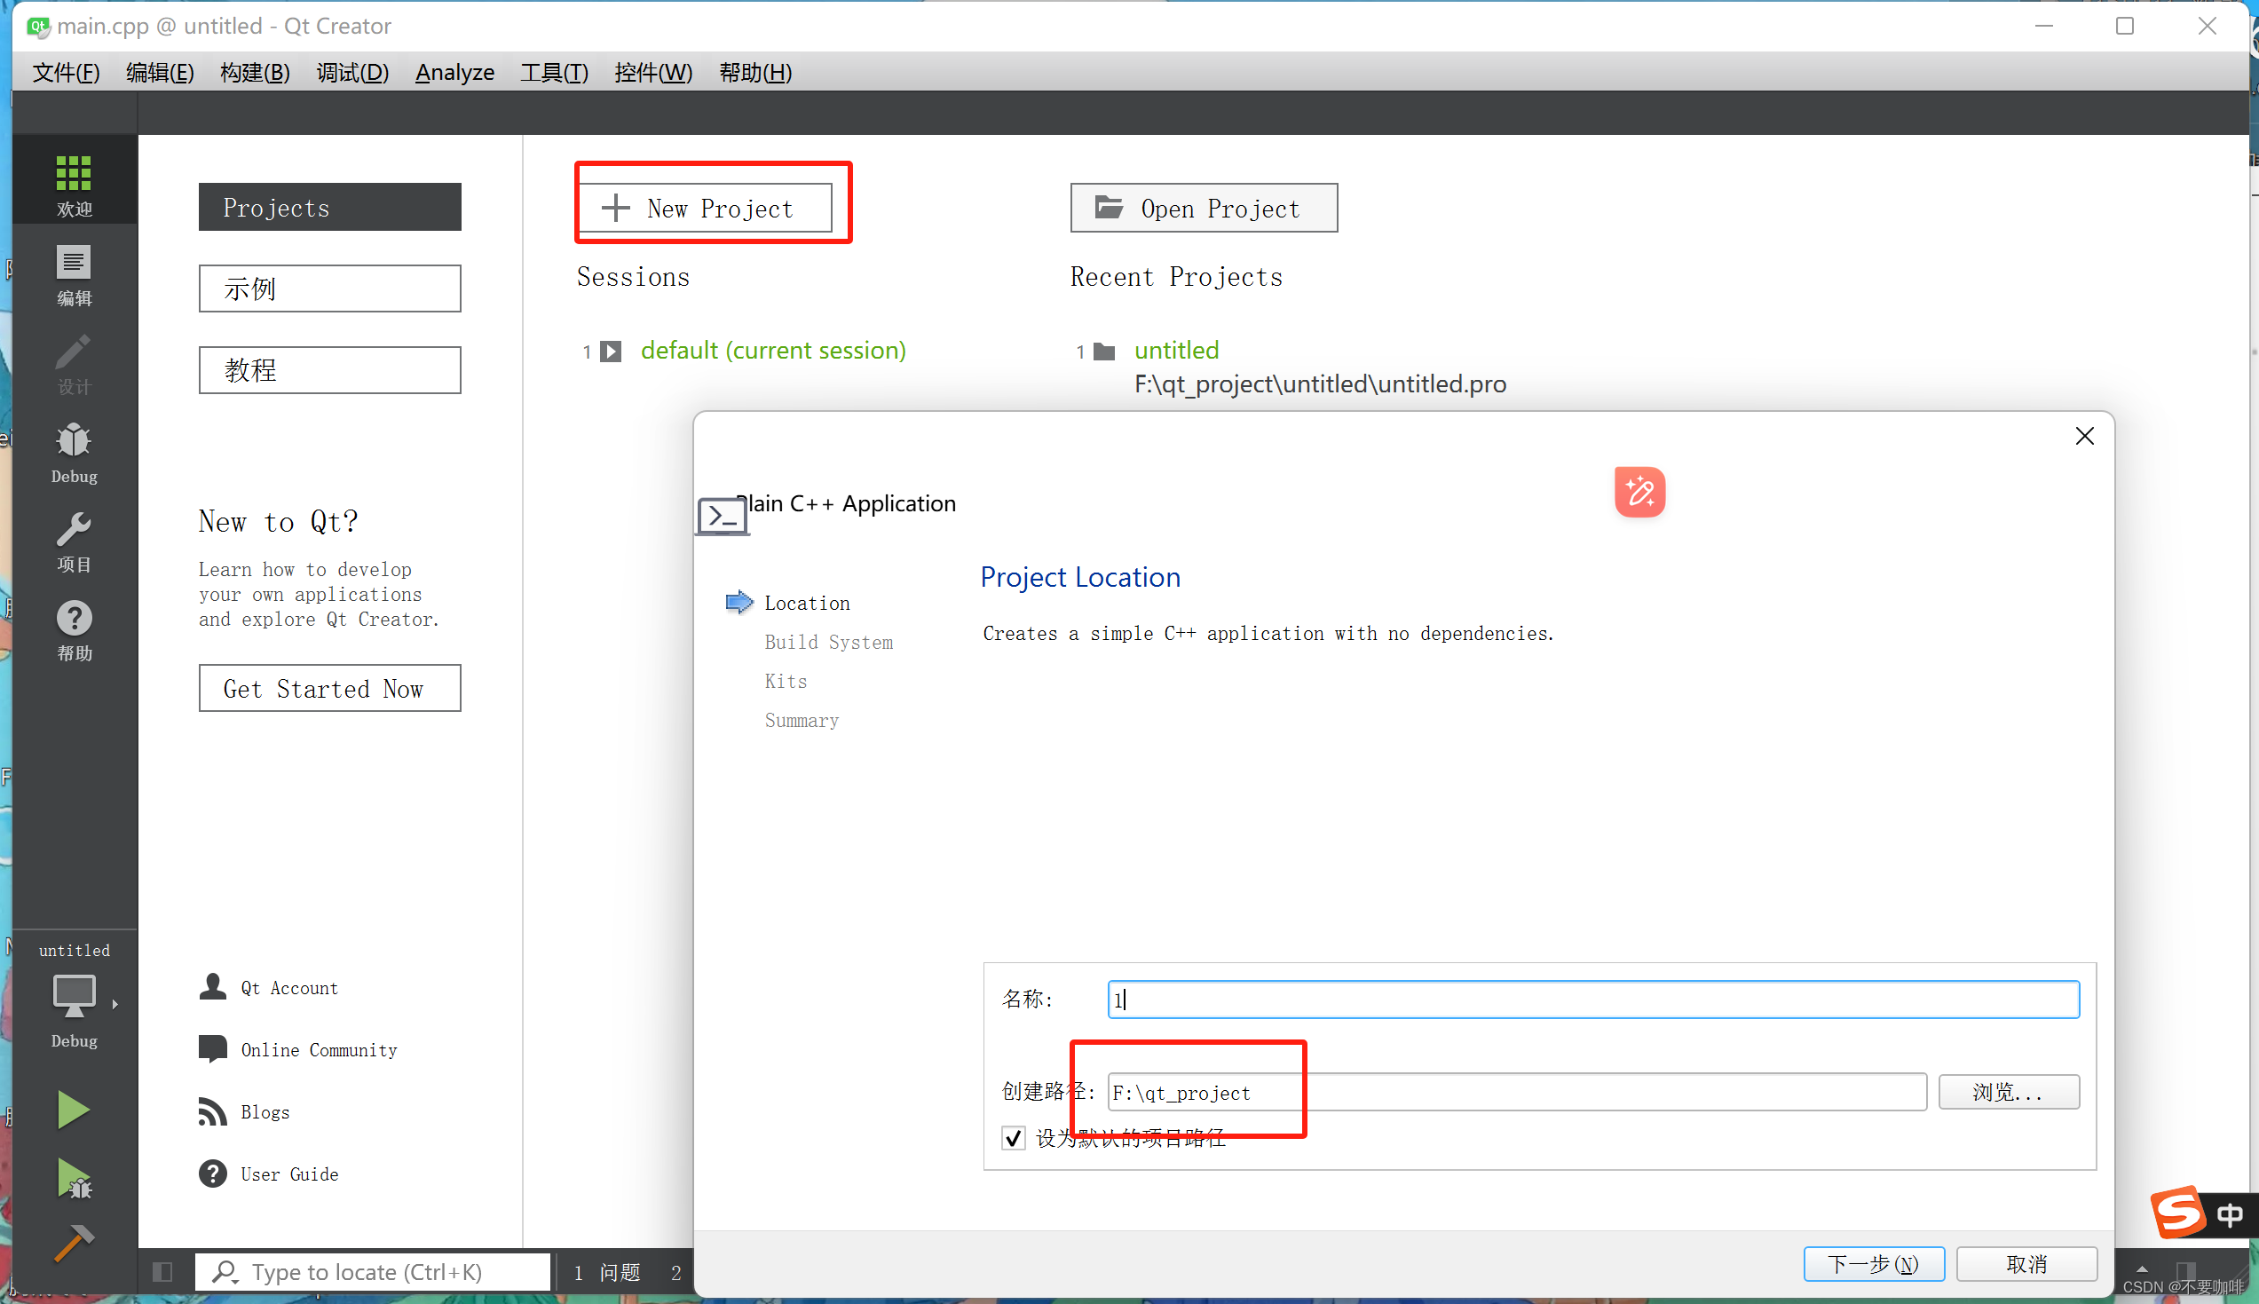Screen dimensions: 2259x1304
Task: Expand the default current session arrow
Action: click(x=611, y=352)
